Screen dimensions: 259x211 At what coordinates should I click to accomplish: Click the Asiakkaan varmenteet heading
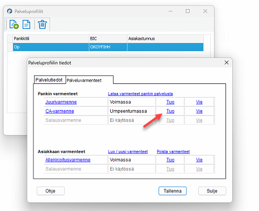tap(61, 151)
